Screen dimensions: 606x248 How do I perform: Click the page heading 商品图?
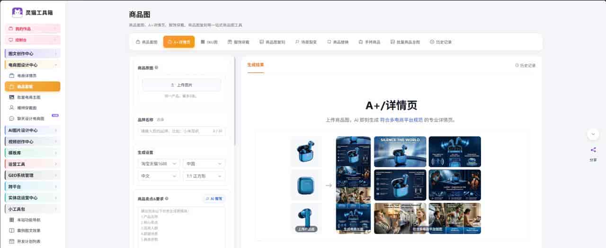coord(140,15)
